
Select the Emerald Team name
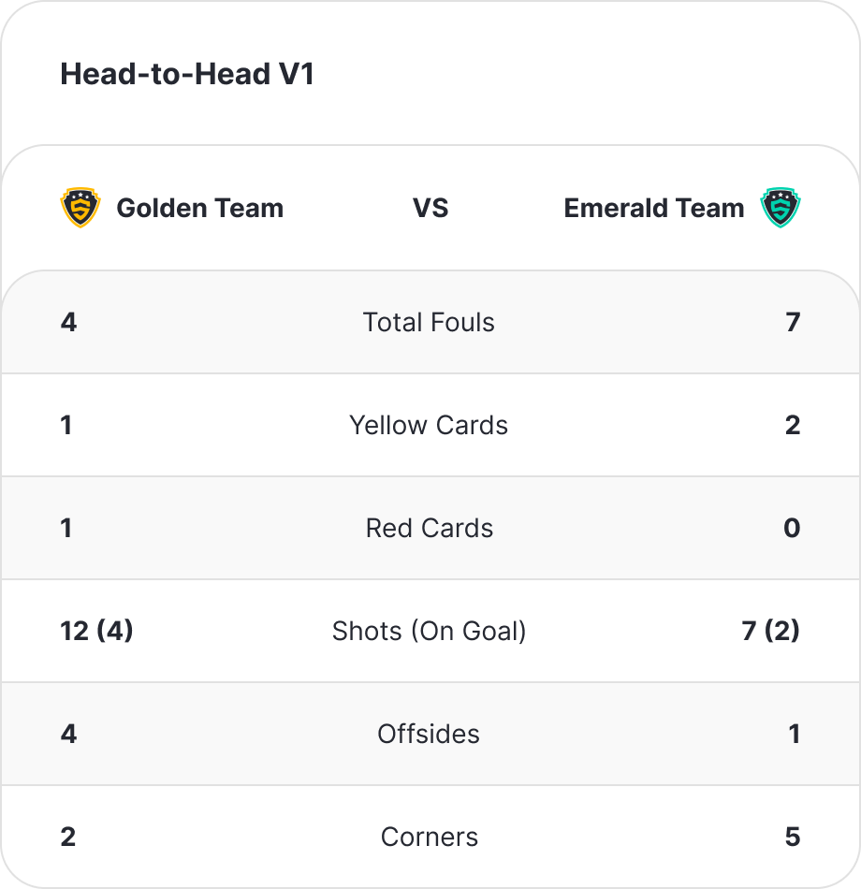point(654,208)
